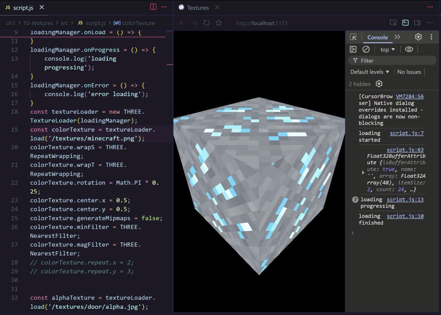The image size is (441, 315).
Task: Show more DevTools tabs via chevrons
Action: pos(397,37)
